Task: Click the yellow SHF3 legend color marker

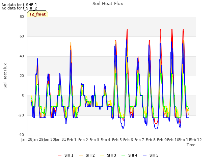Action: 102,156
